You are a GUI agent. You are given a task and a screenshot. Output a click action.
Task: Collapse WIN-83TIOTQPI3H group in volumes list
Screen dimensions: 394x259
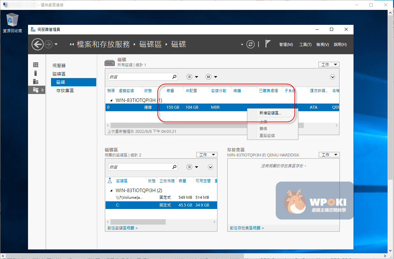(111, 191)
